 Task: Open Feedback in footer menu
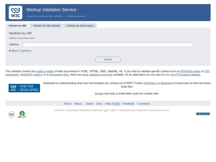pyautogui.click(x=128, y=104)
